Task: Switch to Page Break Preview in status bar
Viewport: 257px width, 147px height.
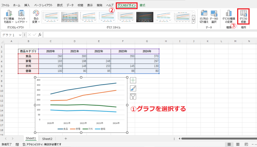Action: click(x=246, y=144)
